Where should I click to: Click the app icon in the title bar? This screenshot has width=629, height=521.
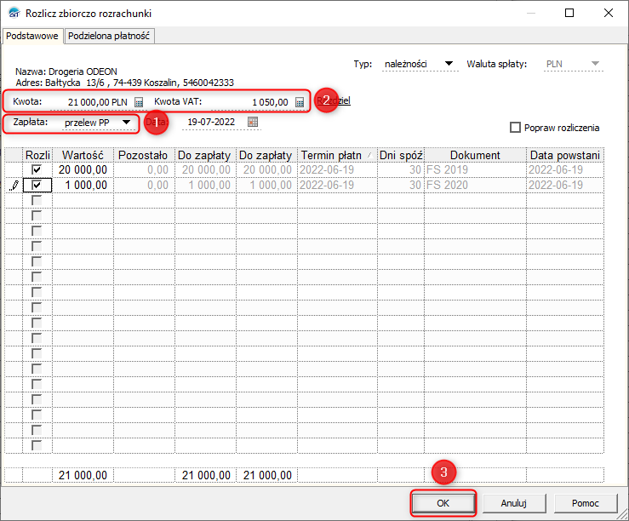14,14
